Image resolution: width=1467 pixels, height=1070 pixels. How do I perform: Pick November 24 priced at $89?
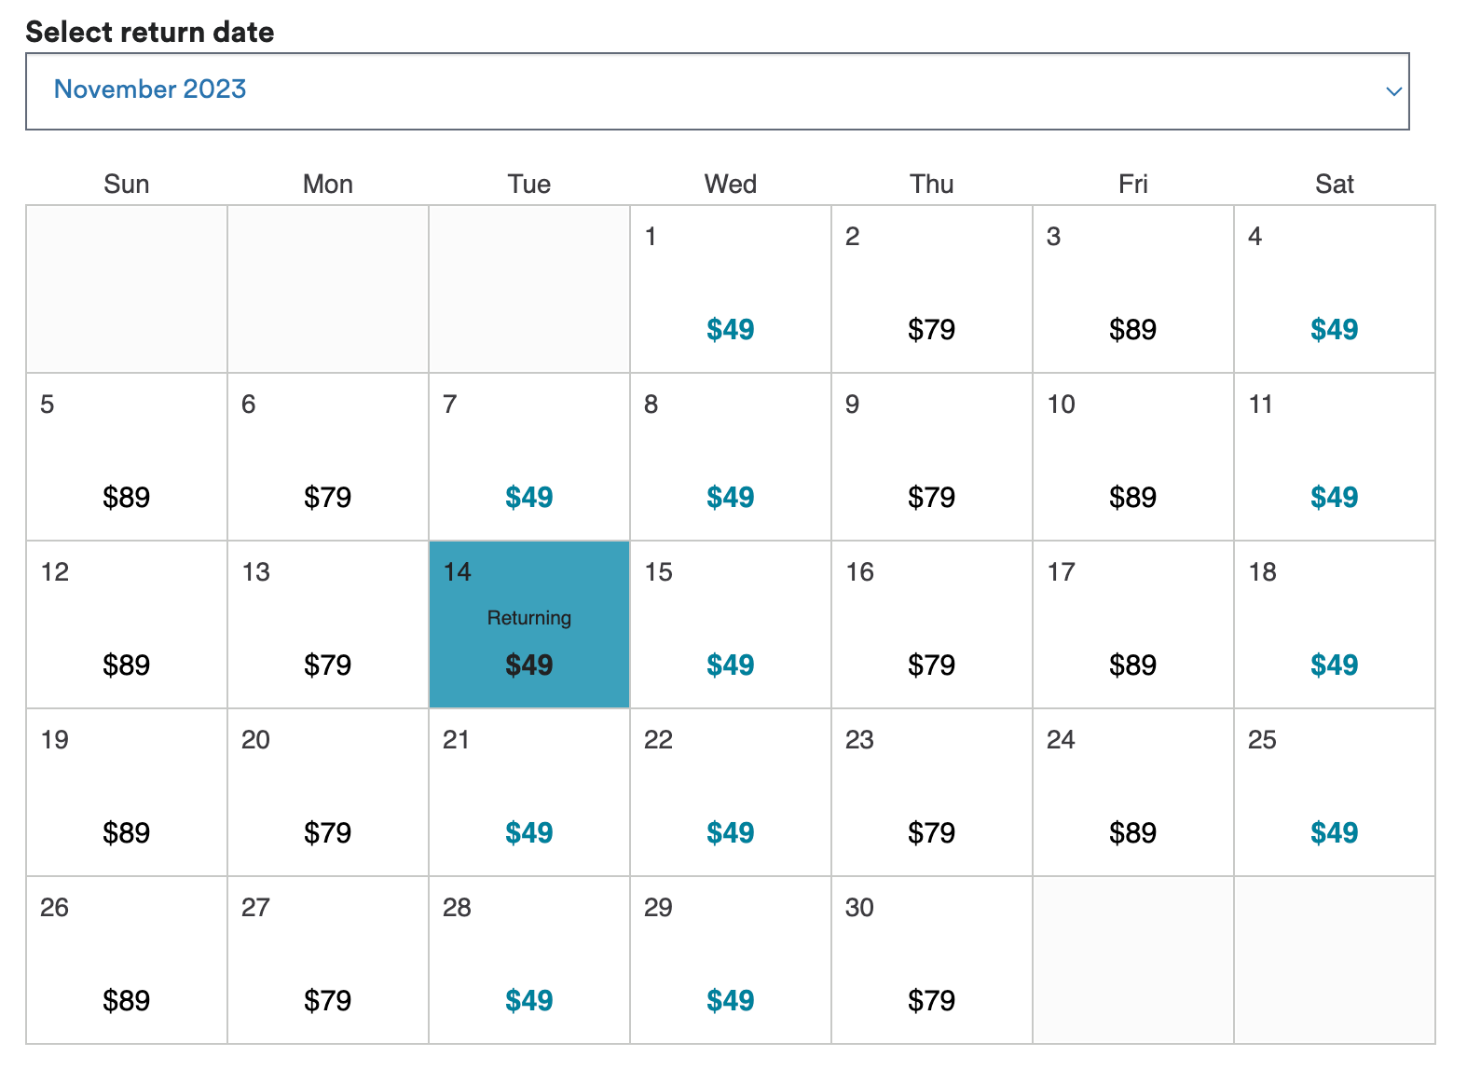(1132, 792)
